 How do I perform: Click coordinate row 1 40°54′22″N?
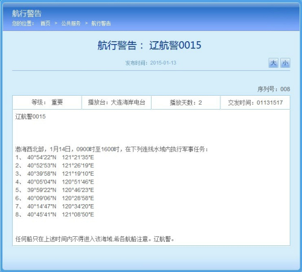tap(54, 158)
